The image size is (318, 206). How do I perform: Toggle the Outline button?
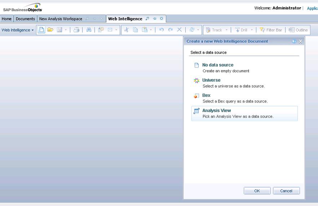coord(298,30)
